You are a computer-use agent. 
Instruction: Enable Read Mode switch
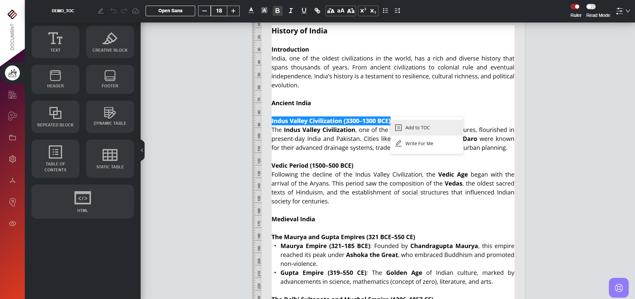click(591, 7)
